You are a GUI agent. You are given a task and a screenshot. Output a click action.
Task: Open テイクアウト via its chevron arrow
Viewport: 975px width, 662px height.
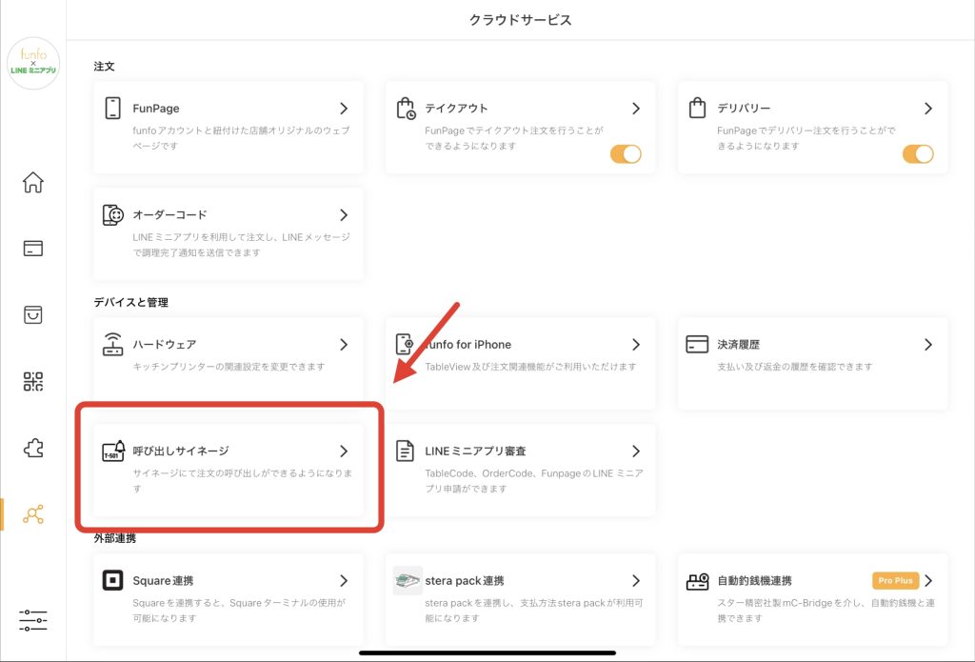tap(636, 109)
